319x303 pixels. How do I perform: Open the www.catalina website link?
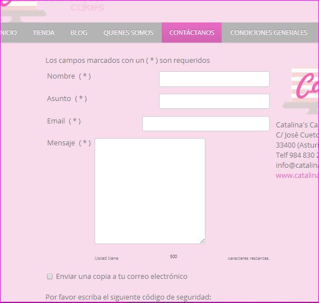[297, 176]
